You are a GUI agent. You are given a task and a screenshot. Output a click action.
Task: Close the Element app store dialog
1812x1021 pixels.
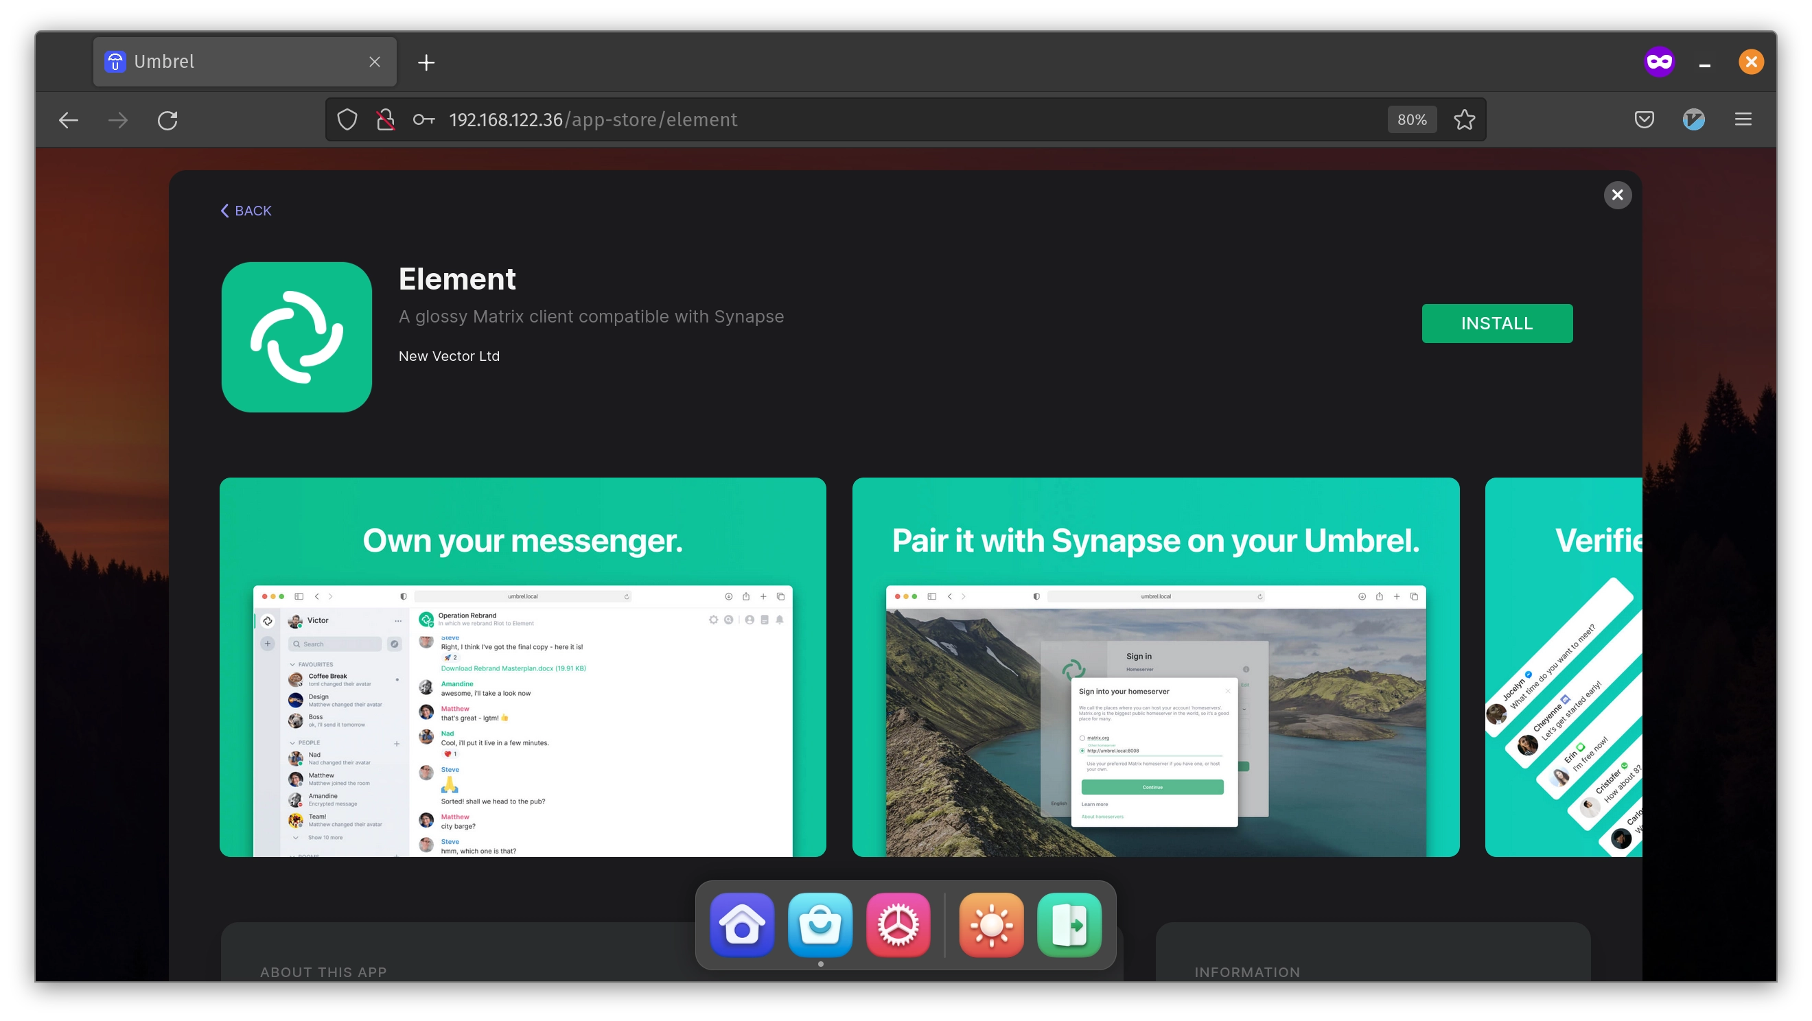(x=1617, y=195)
